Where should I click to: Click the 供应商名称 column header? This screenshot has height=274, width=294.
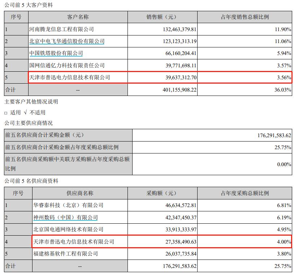(x=78, y=193)
